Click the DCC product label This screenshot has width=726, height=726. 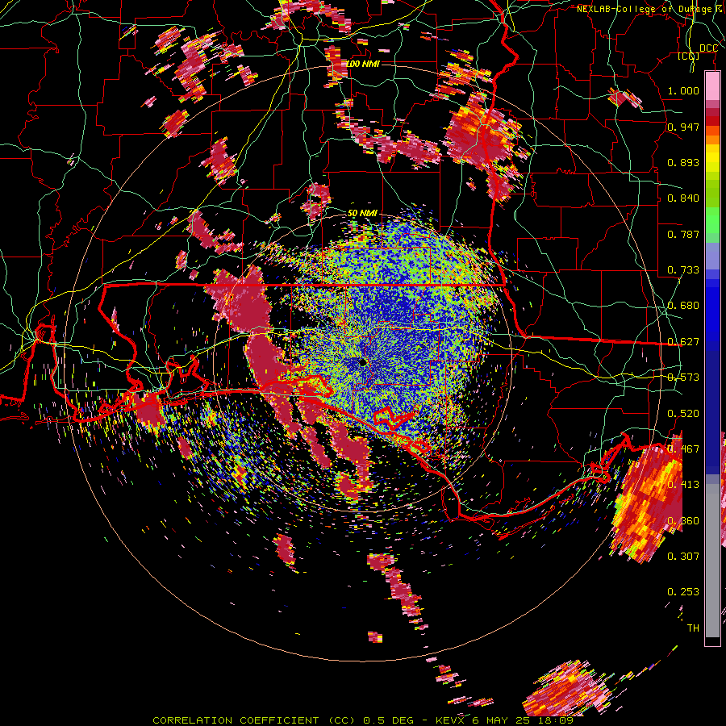[x=708, y=48]
